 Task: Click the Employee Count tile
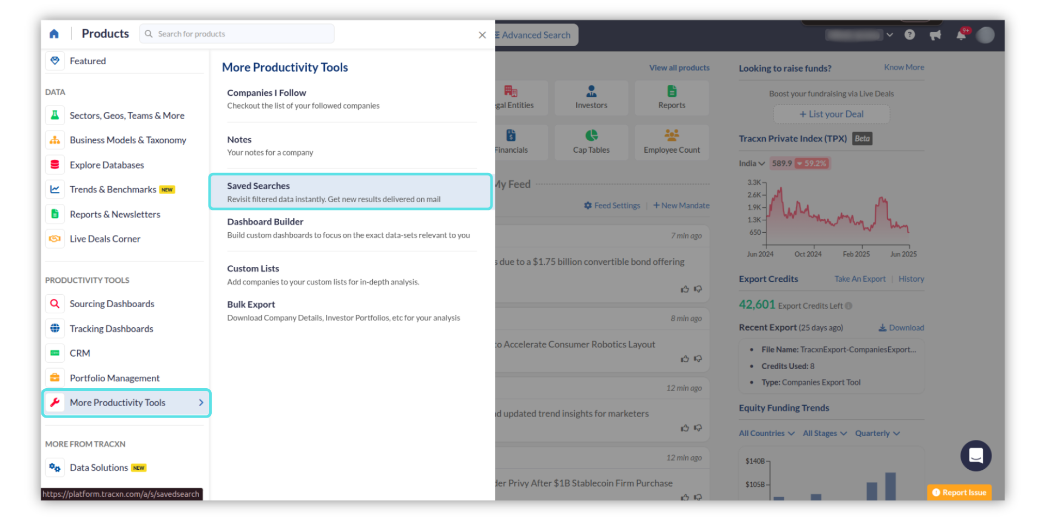672,142
